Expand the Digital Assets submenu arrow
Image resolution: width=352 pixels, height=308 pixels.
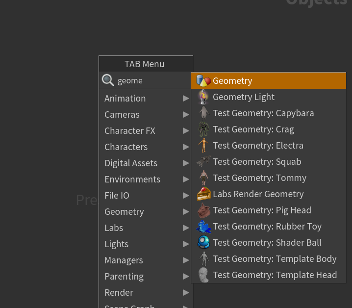click(x=186, y=163)
